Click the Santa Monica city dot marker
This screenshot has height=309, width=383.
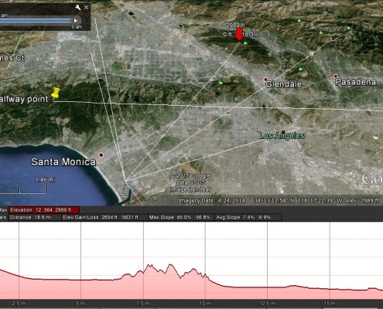[101, 155]
